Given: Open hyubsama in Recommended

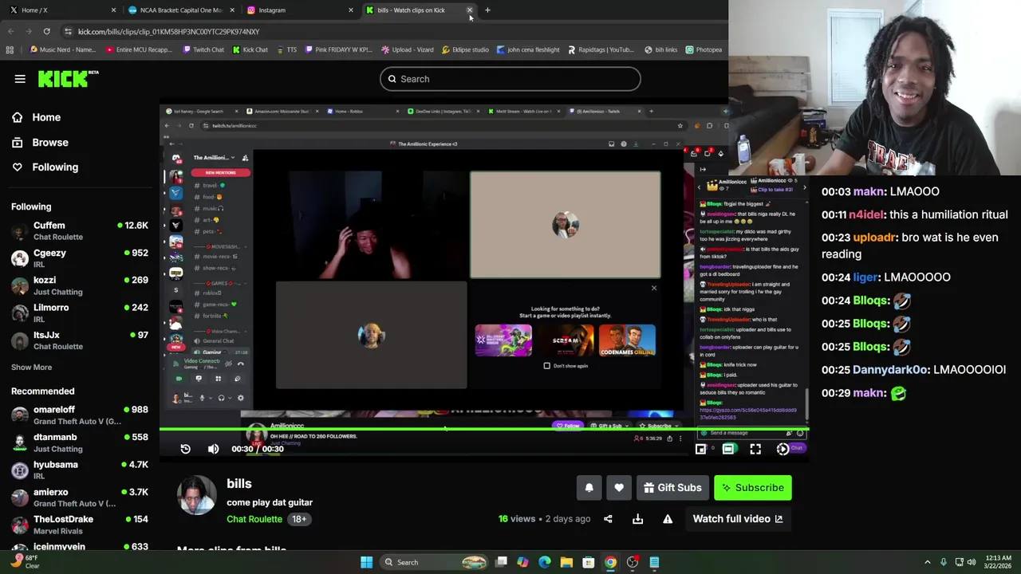Looking at the screenshot, I should [79, 470].
